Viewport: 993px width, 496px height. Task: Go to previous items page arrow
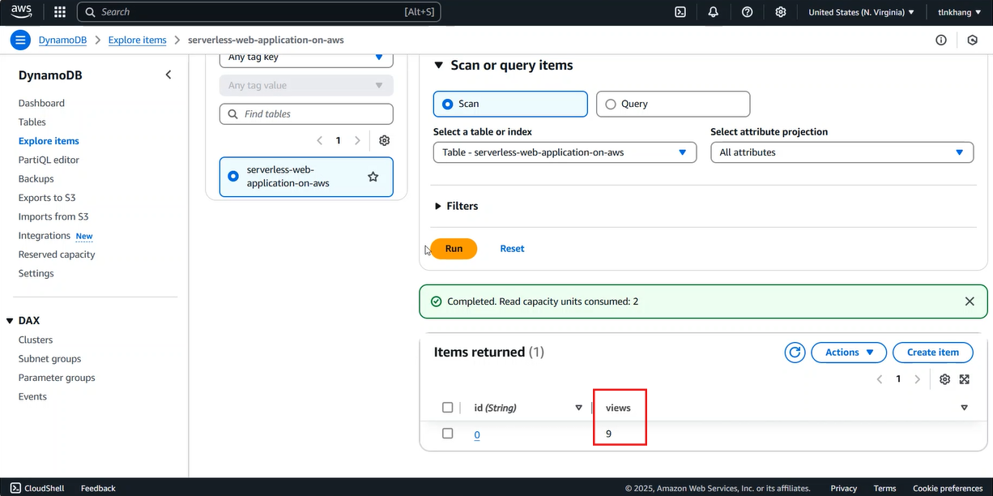(x=880, y=379)
